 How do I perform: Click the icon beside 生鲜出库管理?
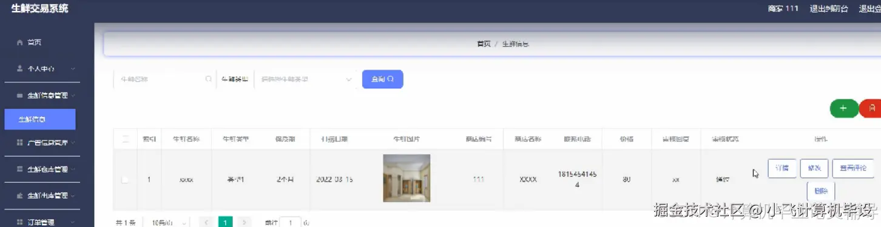19,196
